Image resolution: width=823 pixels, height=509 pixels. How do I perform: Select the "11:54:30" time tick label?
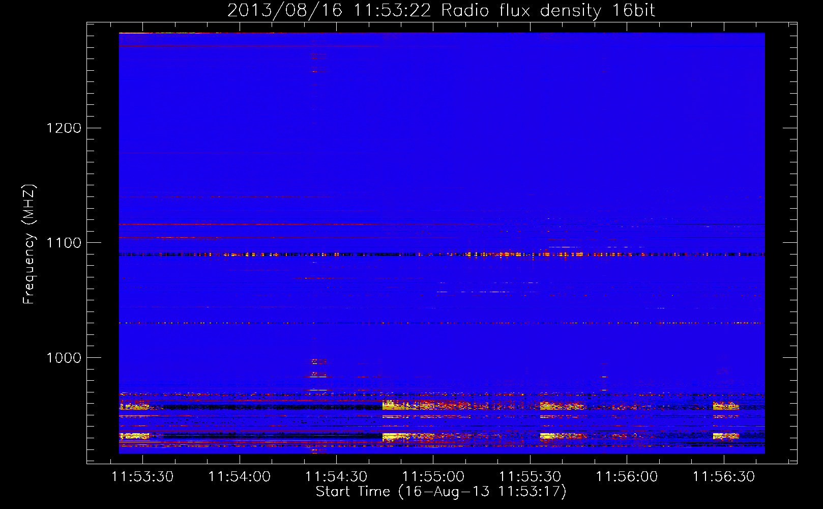point(336,477)
